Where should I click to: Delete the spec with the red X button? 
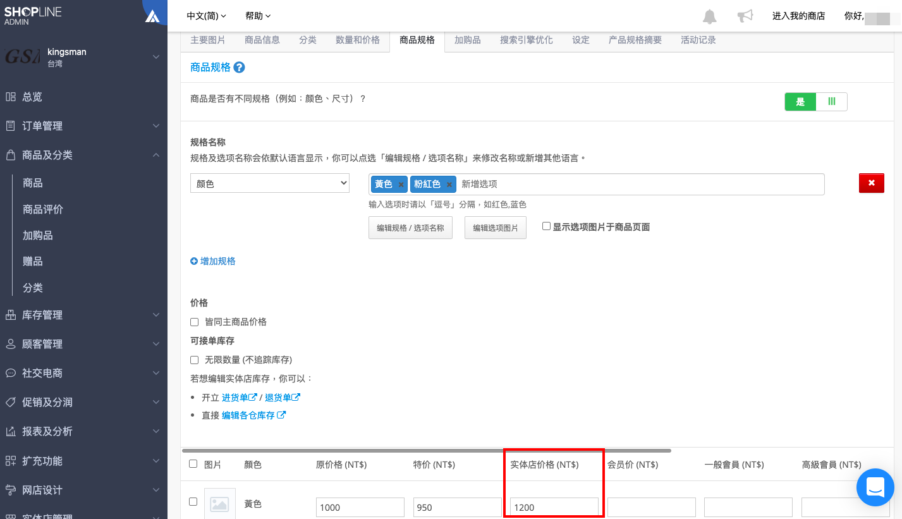[872, 183]
